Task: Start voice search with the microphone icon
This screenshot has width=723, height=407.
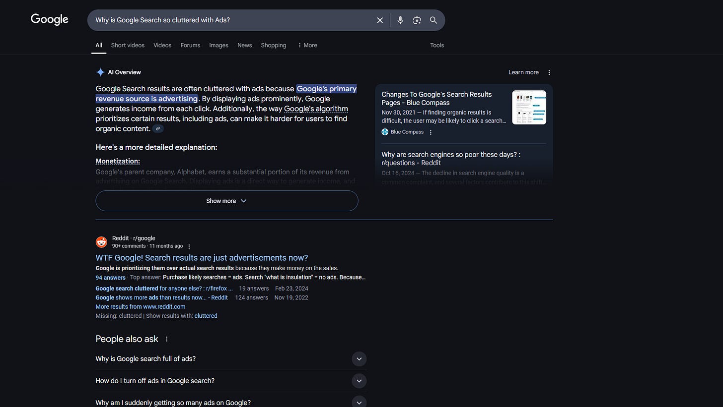Action: (x=400, y=20)
